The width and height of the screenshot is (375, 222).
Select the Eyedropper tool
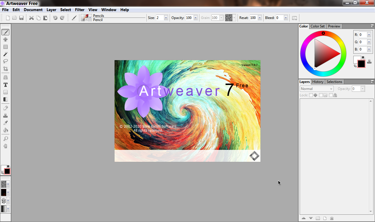pyautogui.click(x=5, y=123)
